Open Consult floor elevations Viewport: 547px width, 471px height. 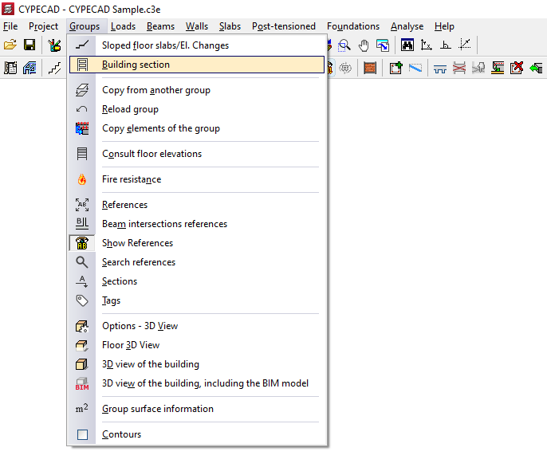pos(197,154)
